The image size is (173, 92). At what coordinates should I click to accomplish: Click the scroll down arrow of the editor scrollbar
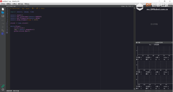134,89
